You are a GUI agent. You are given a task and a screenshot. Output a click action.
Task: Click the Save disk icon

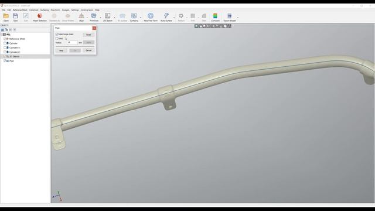(15, 16)
